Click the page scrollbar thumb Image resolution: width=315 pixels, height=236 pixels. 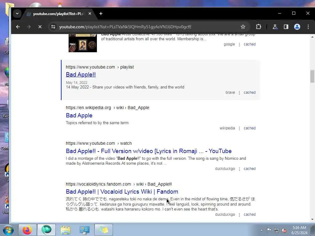pyautogui.click(x=312, y=76)
